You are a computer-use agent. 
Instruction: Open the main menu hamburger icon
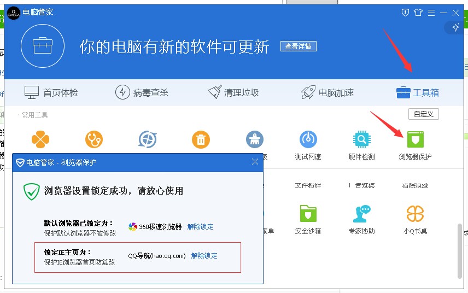[x=431, y=13]
